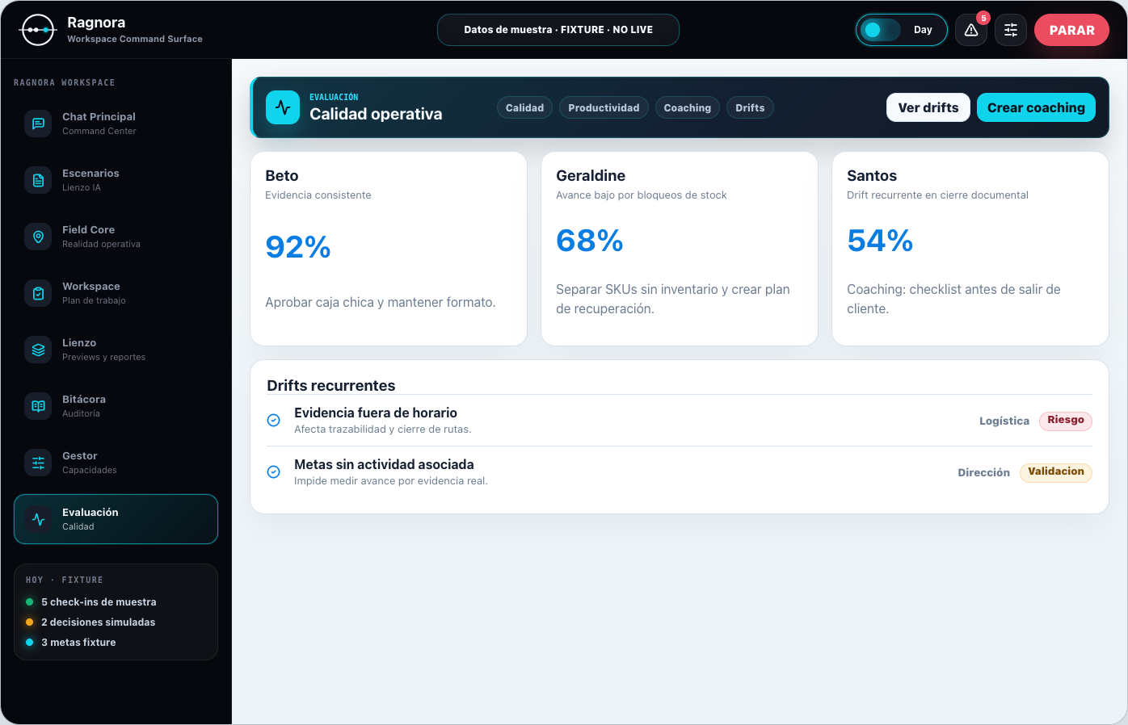Click the Metas sin actividad asociada row title

(x=384, y=464)
